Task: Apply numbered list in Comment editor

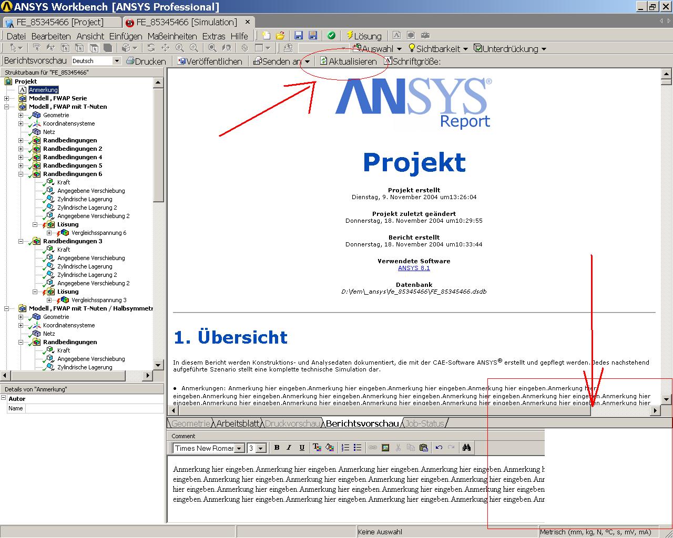Action: tap(345, 448)
